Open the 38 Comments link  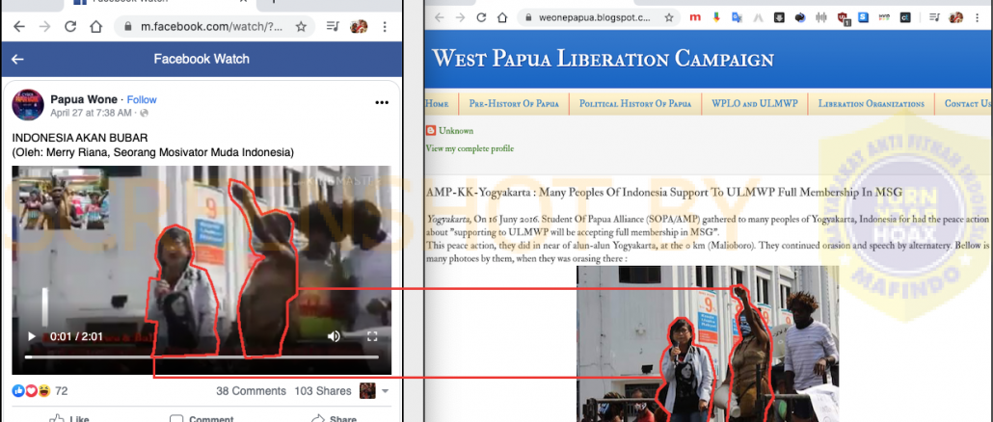pos(251,391)
